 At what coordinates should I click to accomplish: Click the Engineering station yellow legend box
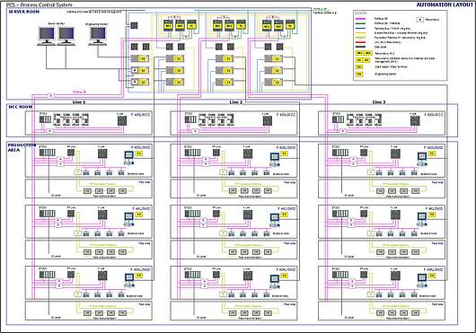click(x=359, y=74)
